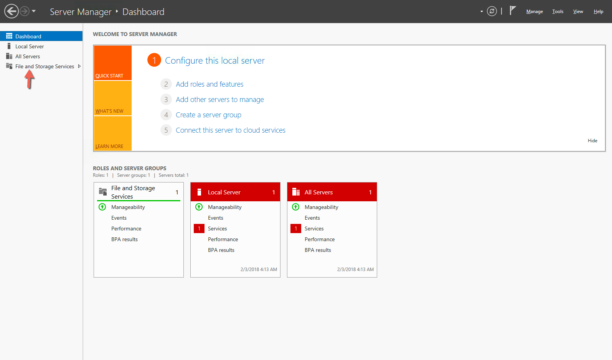Open BPA results in Local Server tile
Viewport: 612px width, 360px height.
[x=221, y=250]
